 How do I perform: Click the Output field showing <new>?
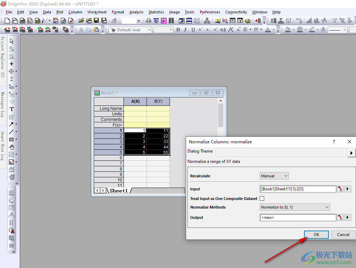(298, 217)
